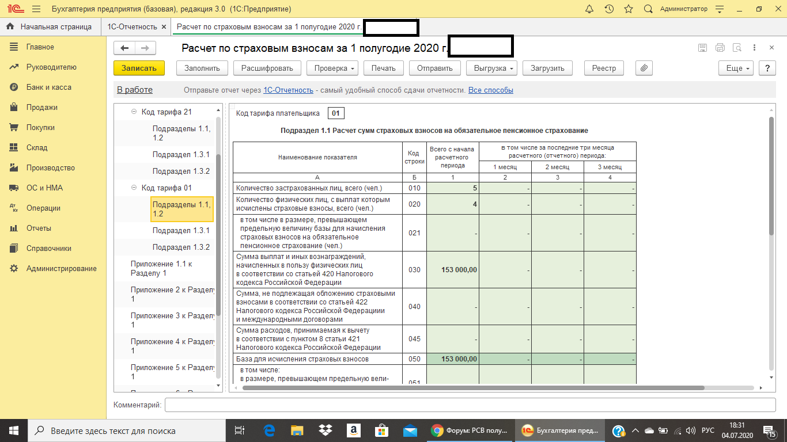Click the search magnifier in title bar
Viewport: 787px width, 442px height.
648,9
